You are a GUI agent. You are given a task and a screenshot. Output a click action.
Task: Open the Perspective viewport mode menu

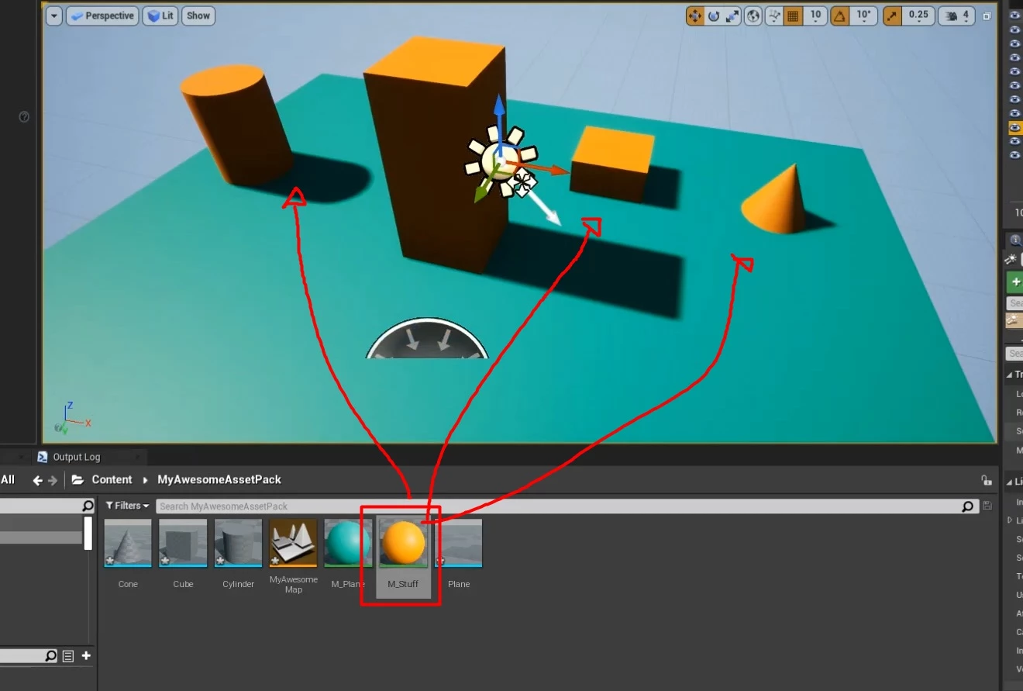coord(102,16)
